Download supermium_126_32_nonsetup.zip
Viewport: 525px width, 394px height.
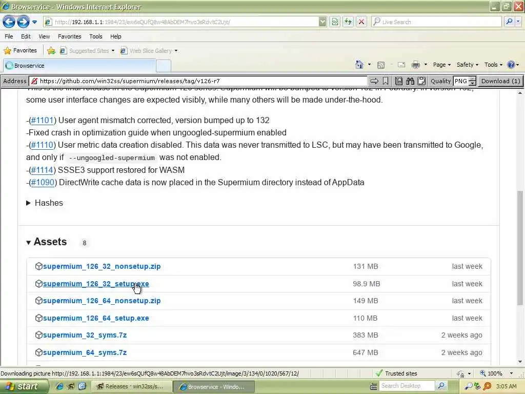(102, 266)
